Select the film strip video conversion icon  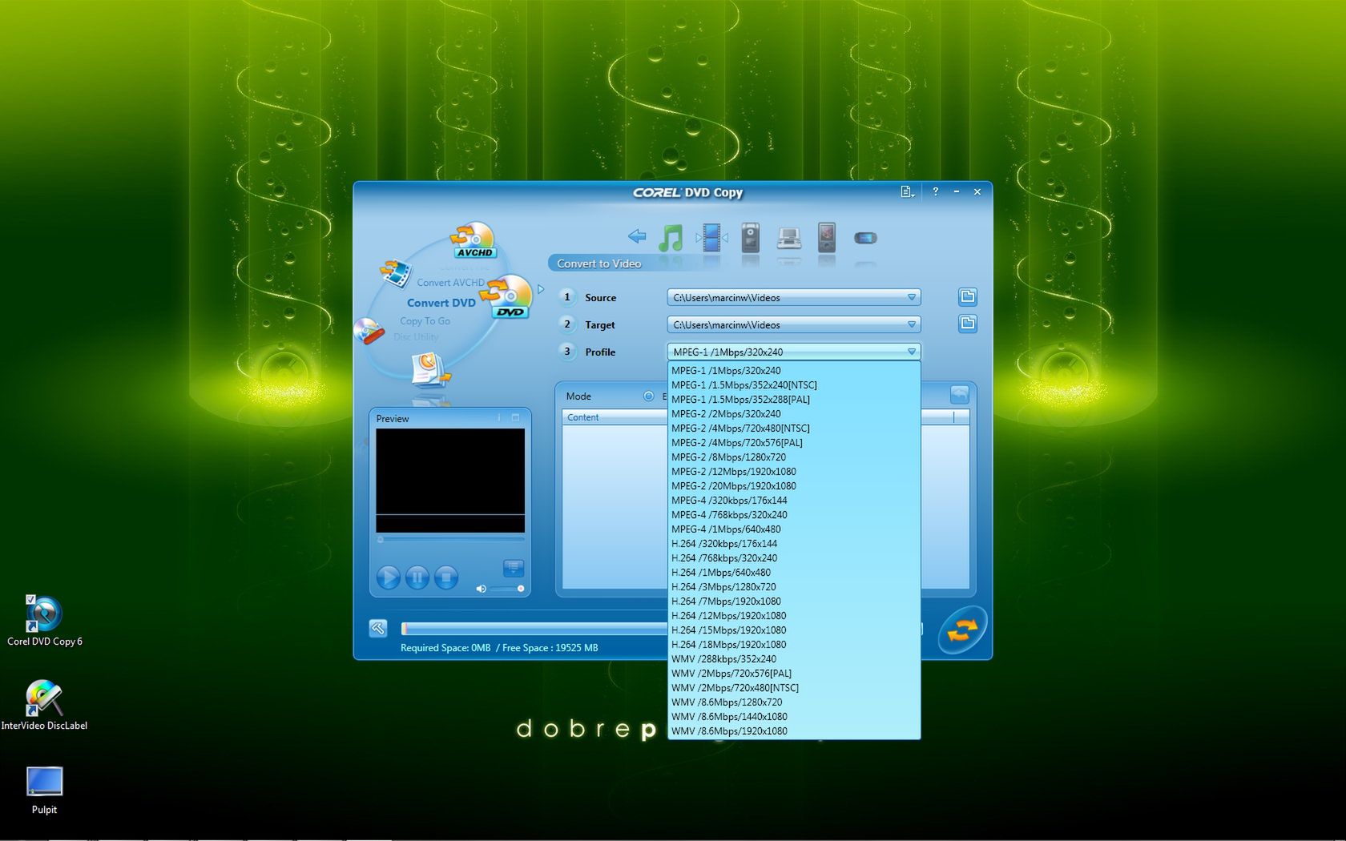tap(711, 238)
